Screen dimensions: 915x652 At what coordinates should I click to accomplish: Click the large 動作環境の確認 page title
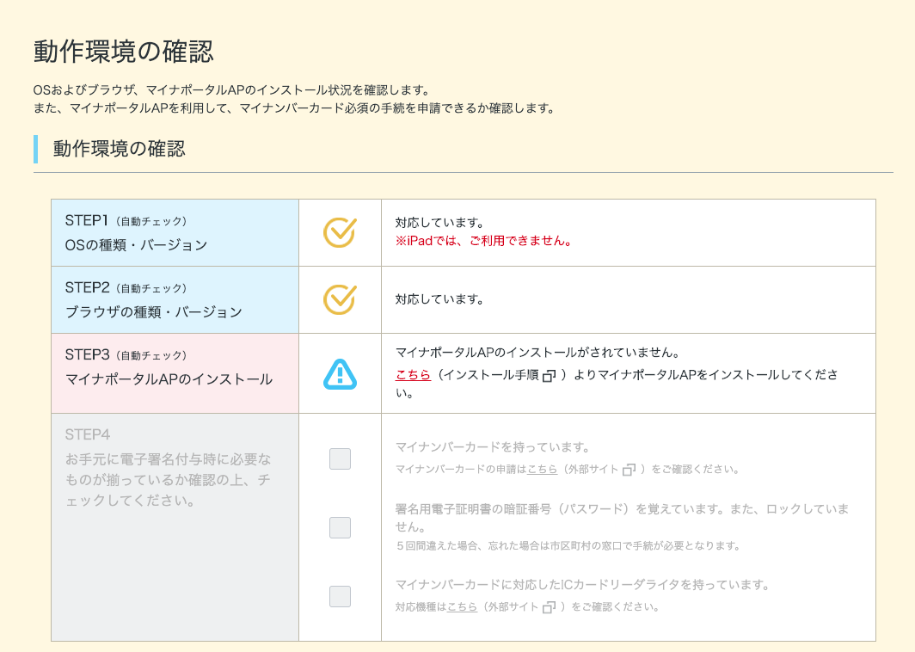coord(124,52)
